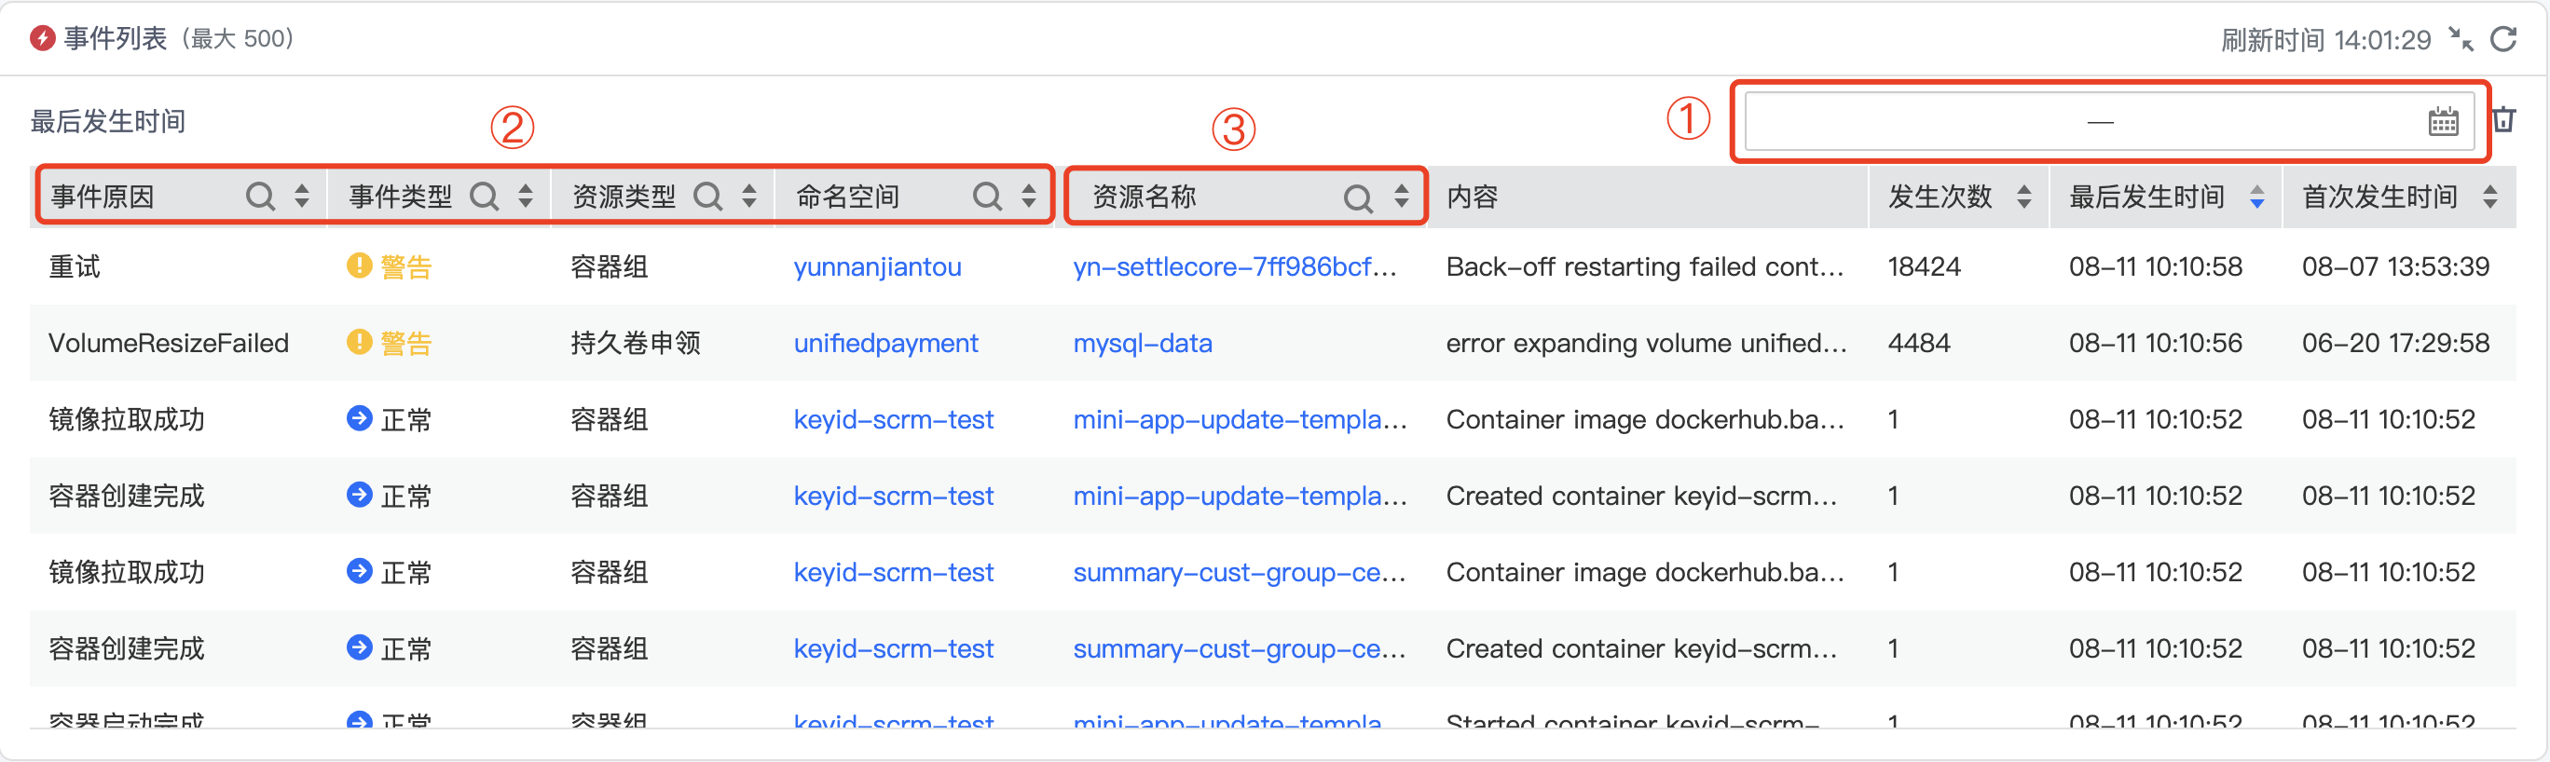Open yunnanjiantou namespace link
Image resolution: width=2550 pixels, height=762 pixels.
[x=877, y=267]
